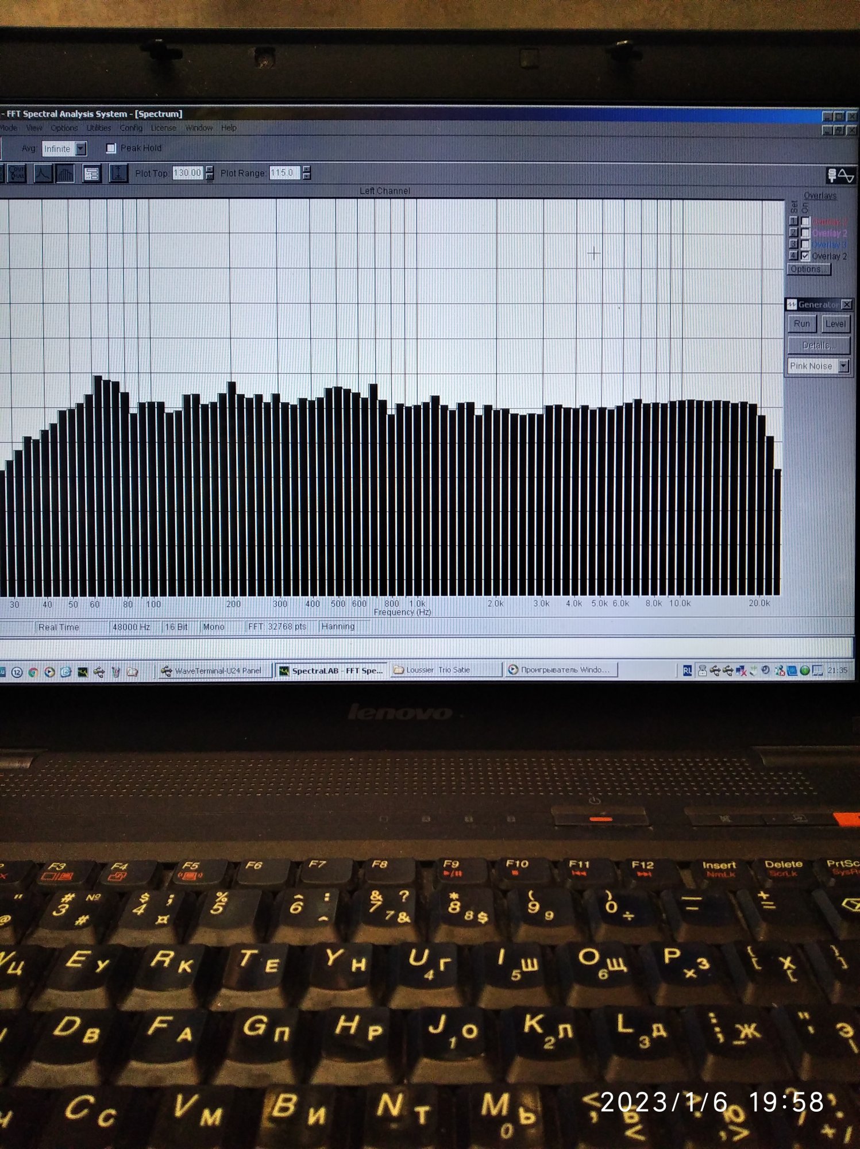Click the vertical autoscale toolbar icon
Screen dimensions: 860x1149
pos(118,173)
